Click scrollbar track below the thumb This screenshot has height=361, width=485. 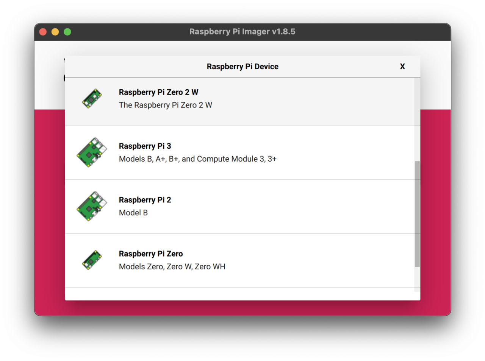pos(417,279)
